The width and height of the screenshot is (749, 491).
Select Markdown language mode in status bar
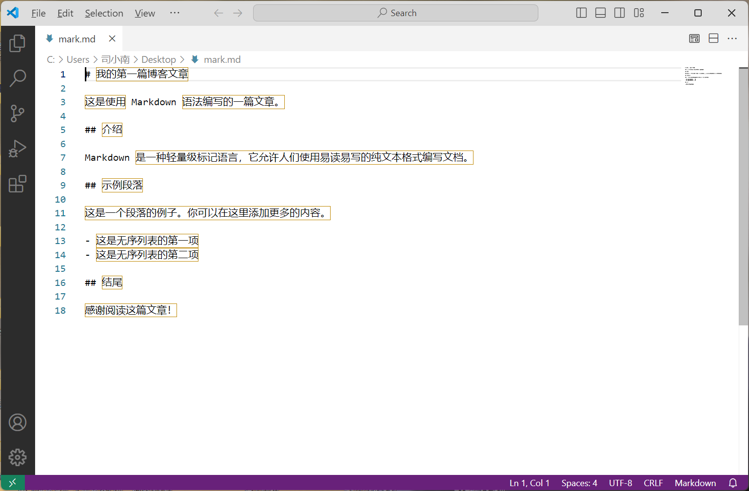click(x=695, y=483)
